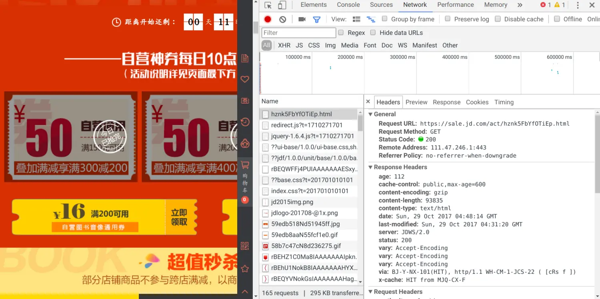Open the orders document icon in JD sidebar
The image size is (600, 299).
(245, 59)
